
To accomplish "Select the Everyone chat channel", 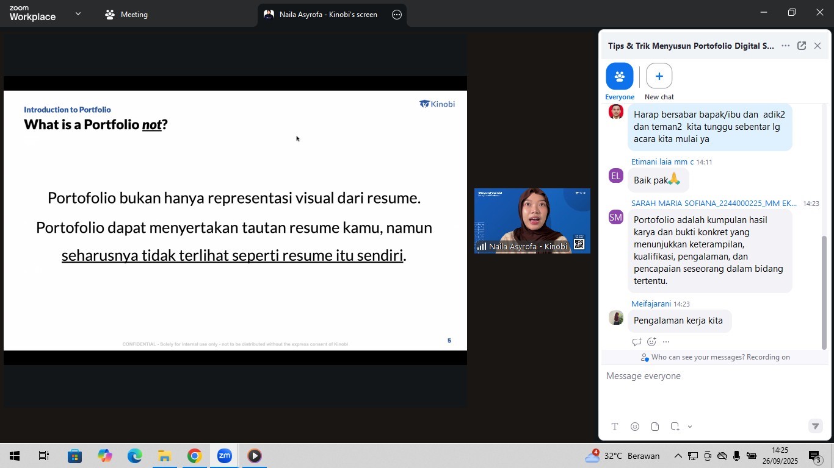I will [619, 77].
